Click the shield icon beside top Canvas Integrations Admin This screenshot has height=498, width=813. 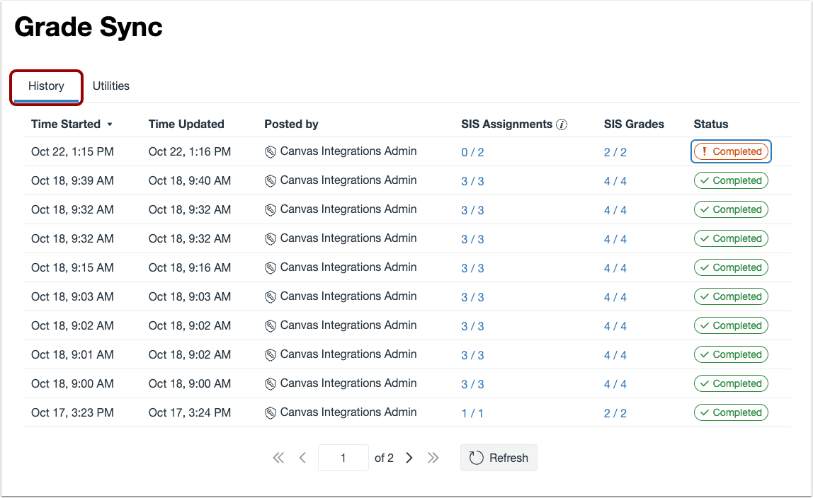tap(271, 151)
